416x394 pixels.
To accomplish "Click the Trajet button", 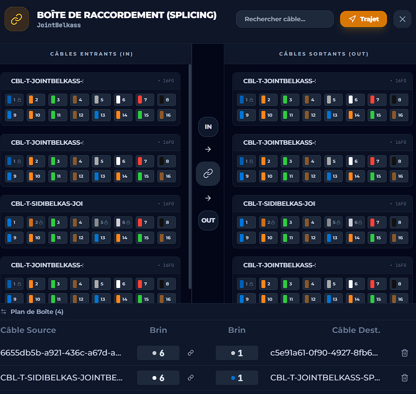I will click(364, 19).
